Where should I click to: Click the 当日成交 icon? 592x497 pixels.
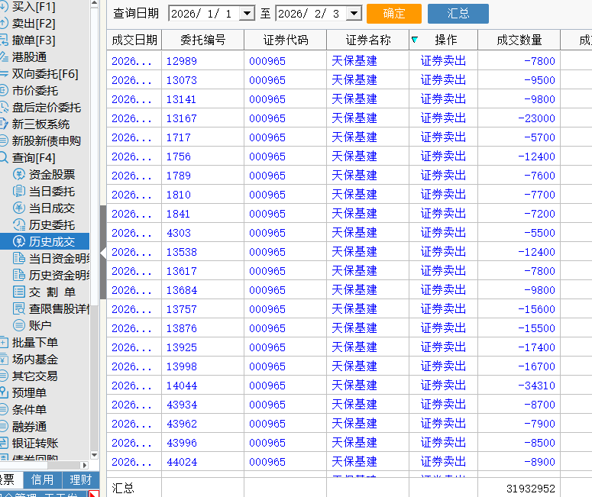coord(19,208)
